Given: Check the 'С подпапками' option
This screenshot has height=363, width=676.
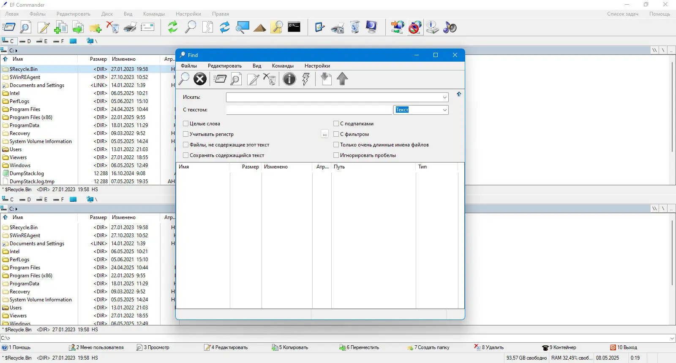Looking at the screenshot, I should pos(336,124).
